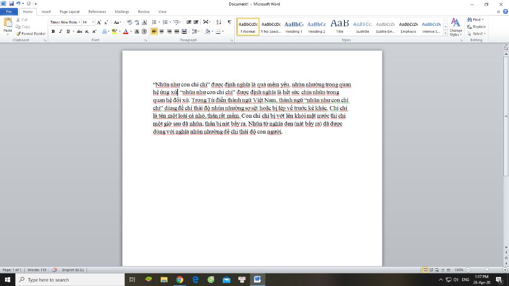Apply the Title style
This screenshot has width=509, height=286.
click(x=339, y=27)
